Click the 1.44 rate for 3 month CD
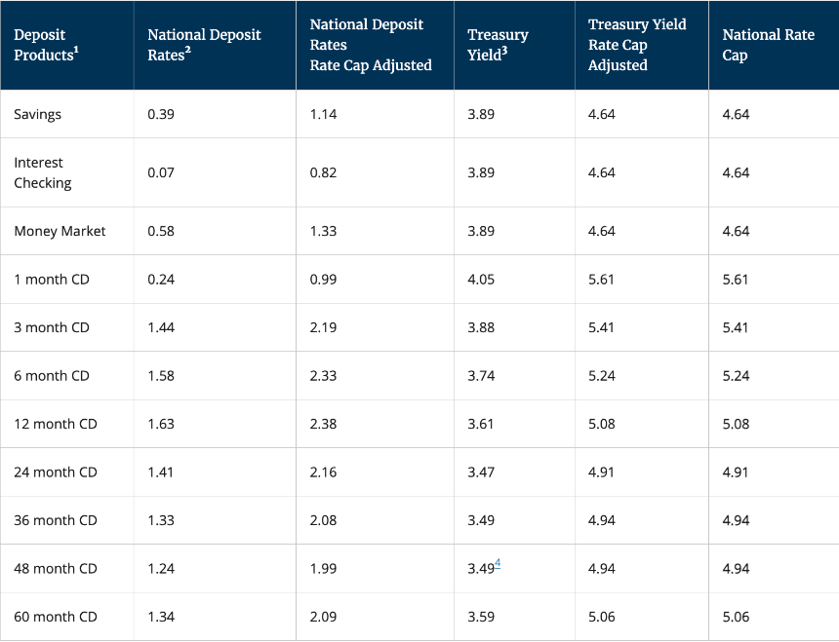The width and height of the screenshot is (839, 642). point(161,327)
